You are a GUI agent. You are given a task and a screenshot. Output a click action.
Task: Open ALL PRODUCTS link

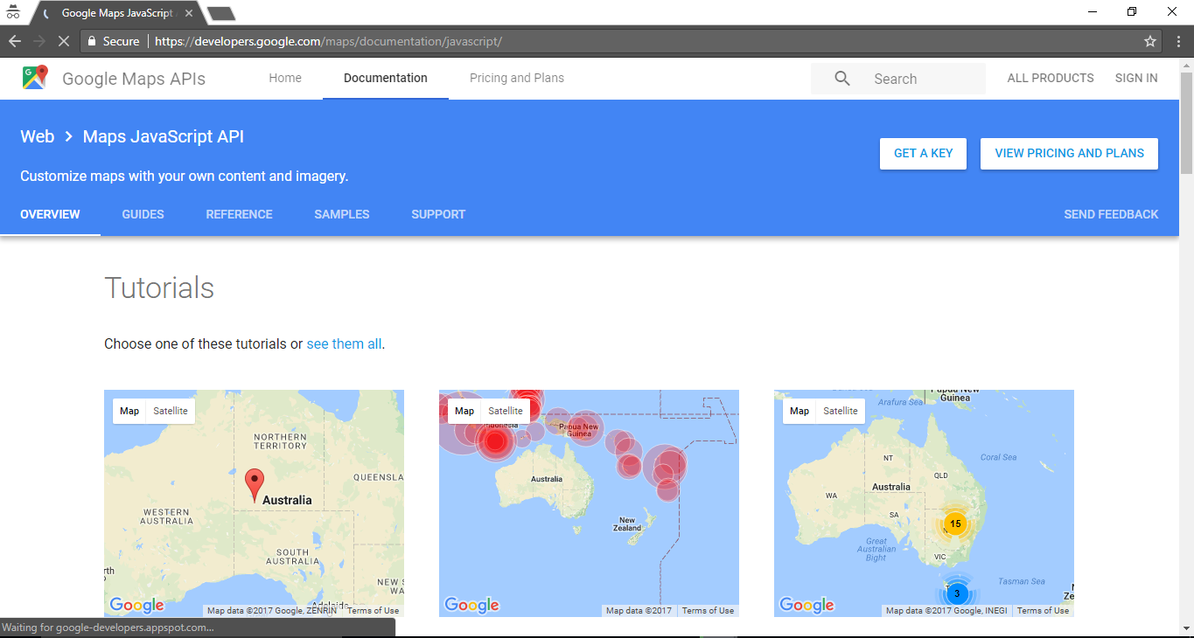point(1051,78)
